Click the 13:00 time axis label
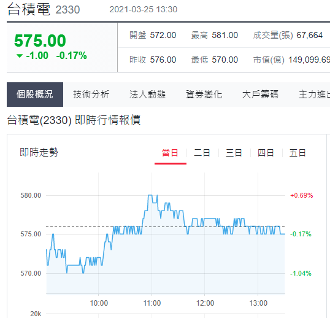The width and height of the screenshot is (330, 318). point(258,303)
